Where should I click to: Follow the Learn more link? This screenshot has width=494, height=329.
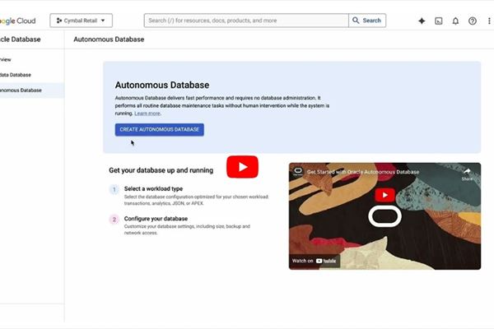(147, 114)
